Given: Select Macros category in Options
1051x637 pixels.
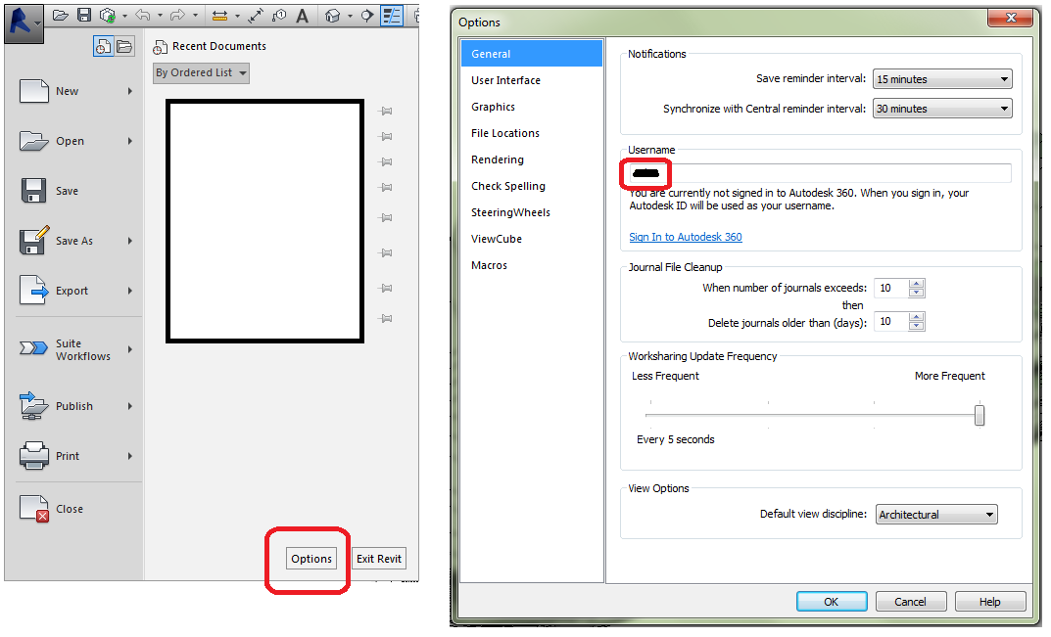Looking at the screenshot, I should 532,265.
